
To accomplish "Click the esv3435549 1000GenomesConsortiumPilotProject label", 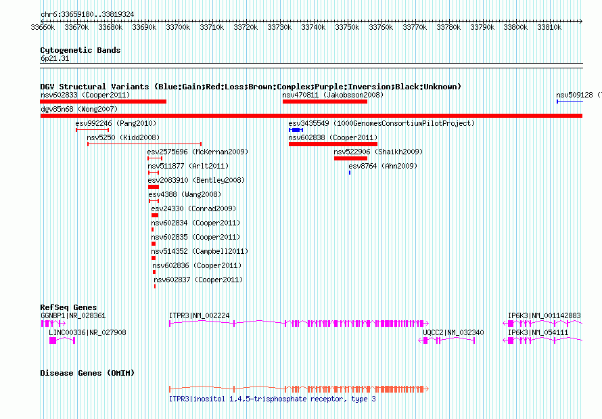I will [x=381, y=123].
